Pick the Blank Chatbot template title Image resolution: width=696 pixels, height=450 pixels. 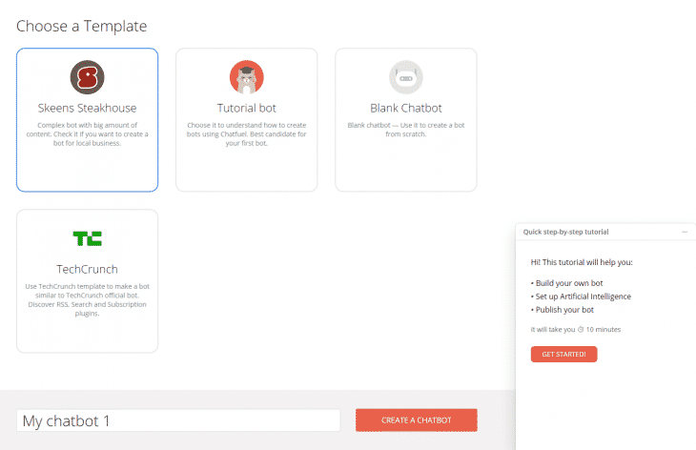tap(406, 108)
